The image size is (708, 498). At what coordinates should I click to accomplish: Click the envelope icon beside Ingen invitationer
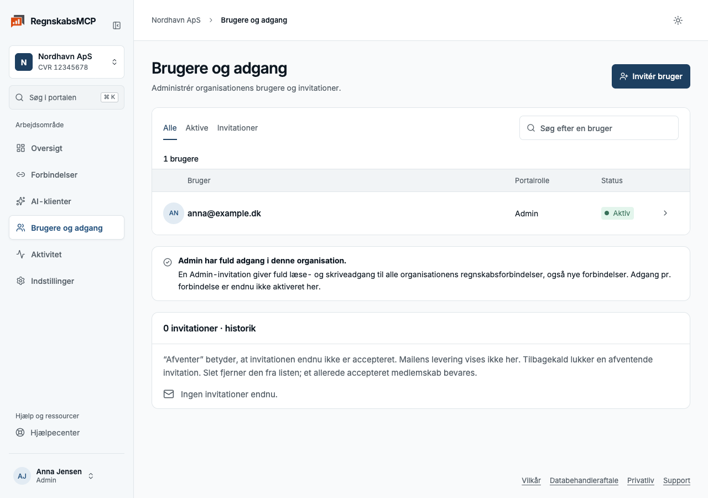click(x=169, y=394)
